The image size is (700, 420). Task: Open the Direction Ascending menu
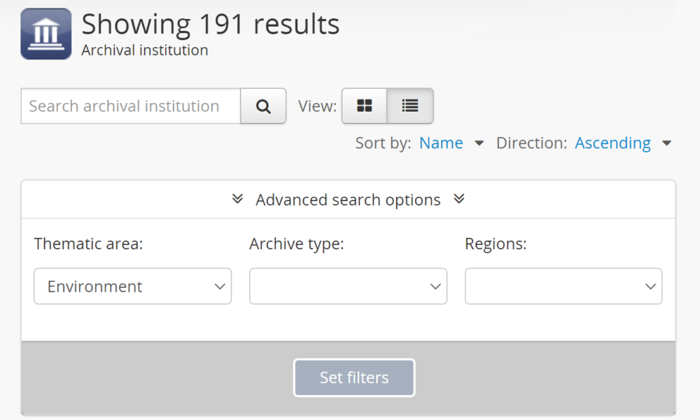612,143
